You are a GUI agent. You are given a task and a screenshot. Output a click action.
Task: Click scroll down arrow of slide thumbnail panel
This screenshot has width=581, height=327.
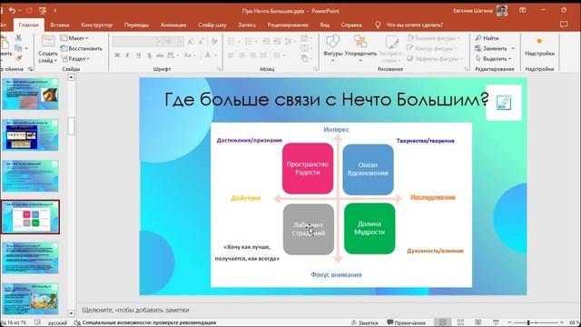coord(71,313)
